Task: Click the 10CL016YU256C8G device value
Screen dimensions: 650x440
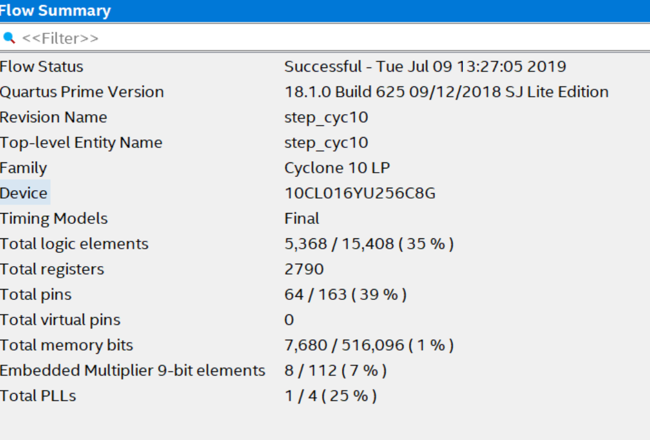Action: [x=360, y=193]
